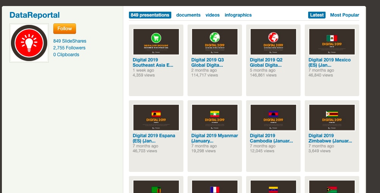The width and height of the screenshot is (380, 193).
Task: Sort presentations by Latest
Action: pos(317,15)
